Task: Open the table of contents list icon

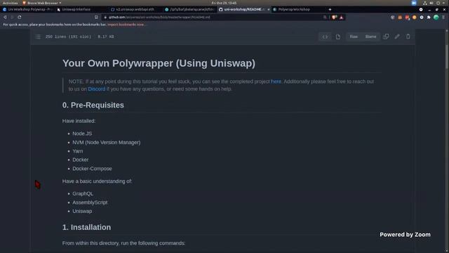Action: (x=38, y=37)
